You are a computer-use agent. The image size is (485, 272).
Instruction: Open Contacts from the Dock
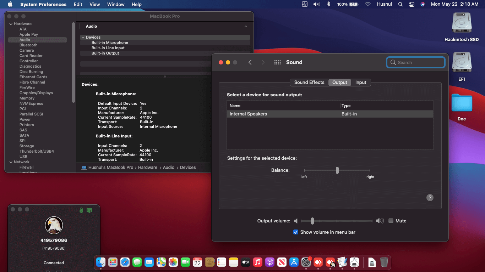click(209, 262)
